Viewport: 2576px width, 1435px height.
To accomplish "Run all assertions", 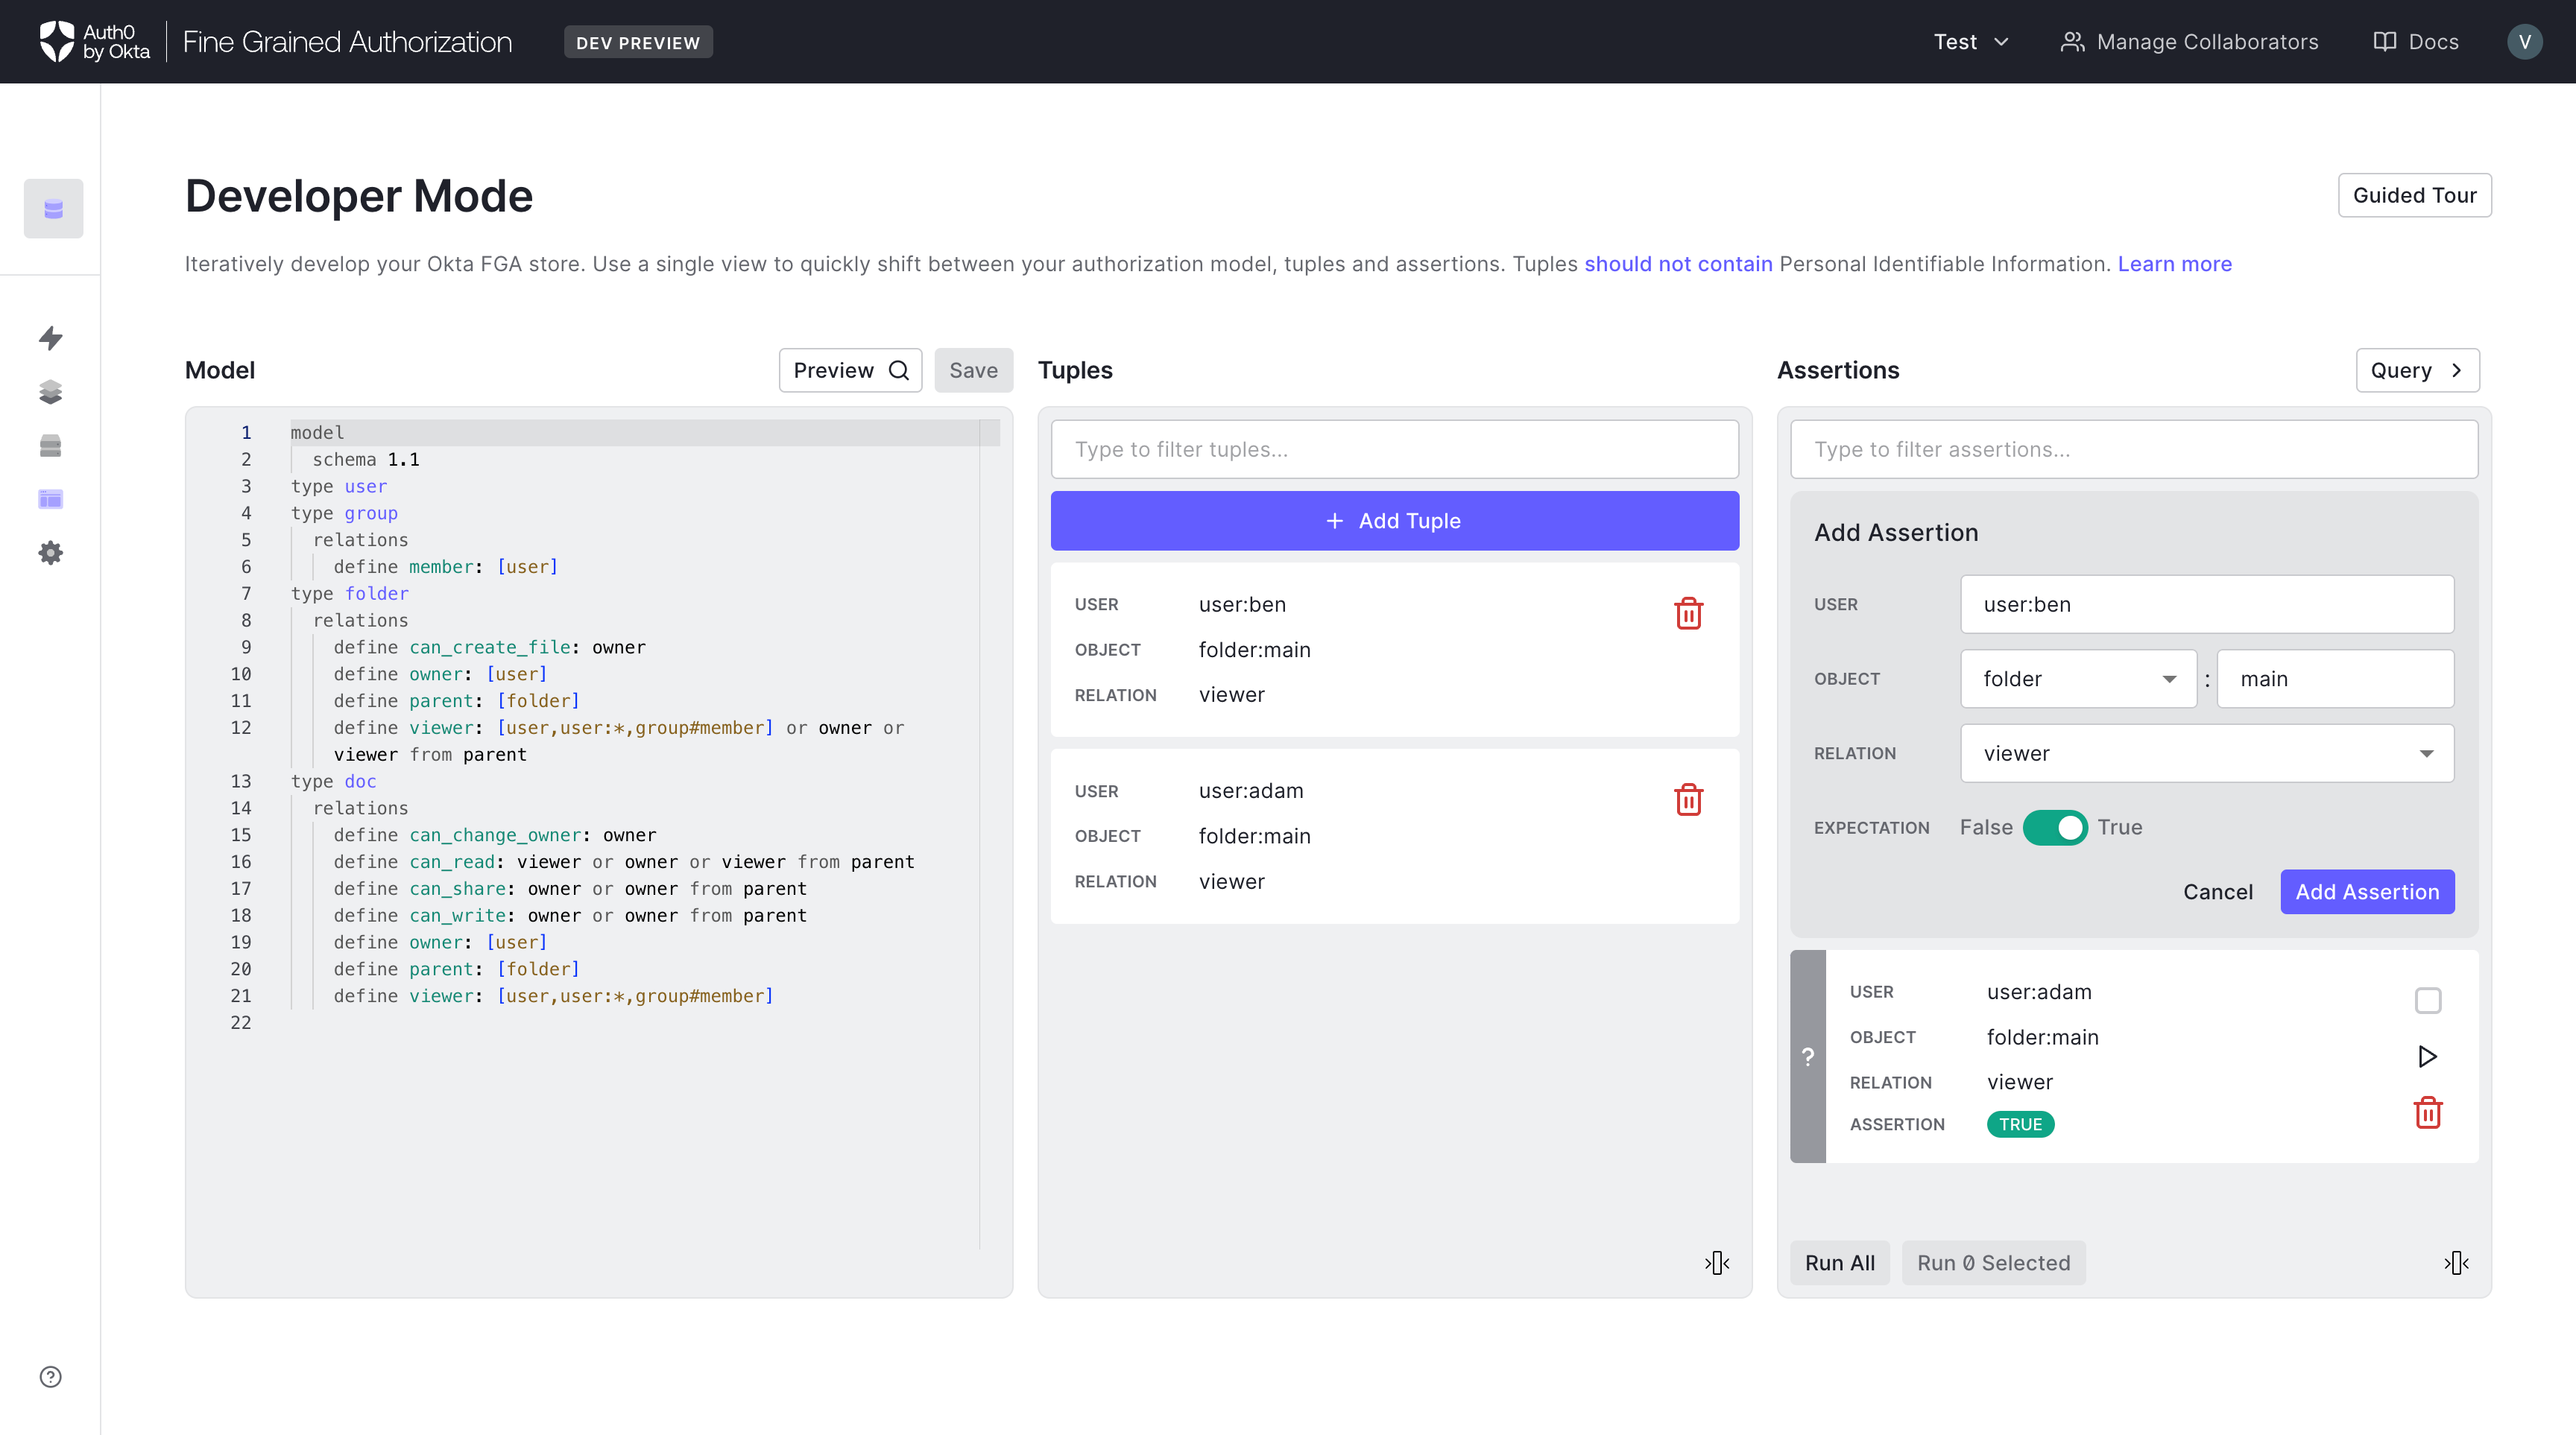I will [1839, 1262].
